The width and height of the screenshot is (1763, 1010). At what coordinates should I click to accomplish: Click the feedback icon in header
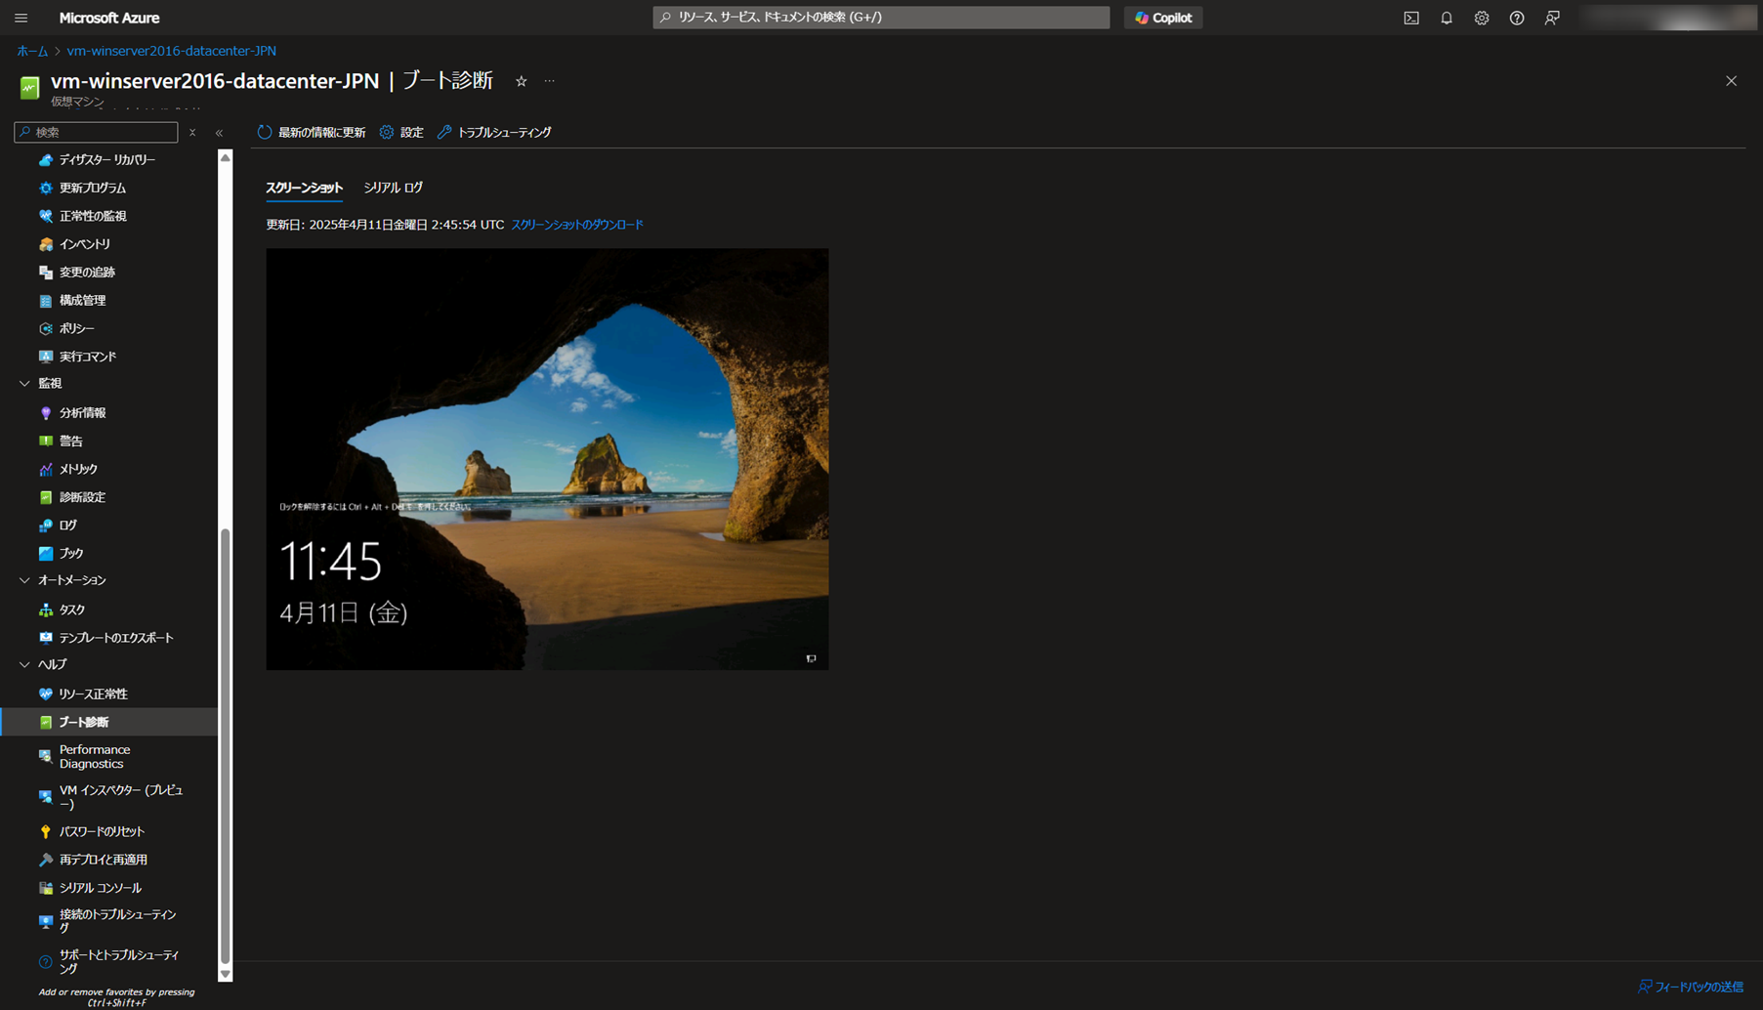click(1552, 18)
